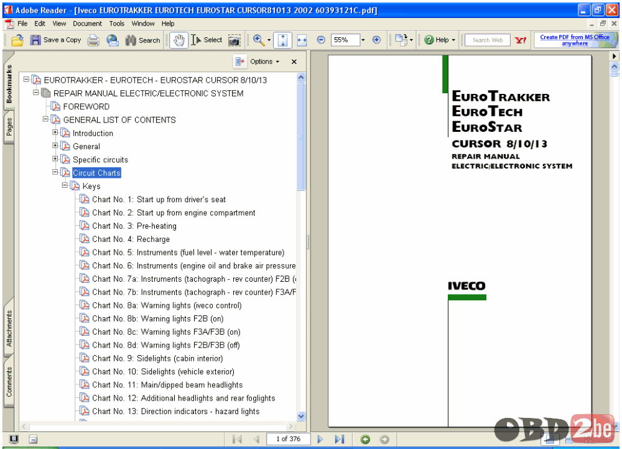The image size is (622, 449).
Task: Click the Save a Copy floppy icon
Action: (x=35, y=40)
